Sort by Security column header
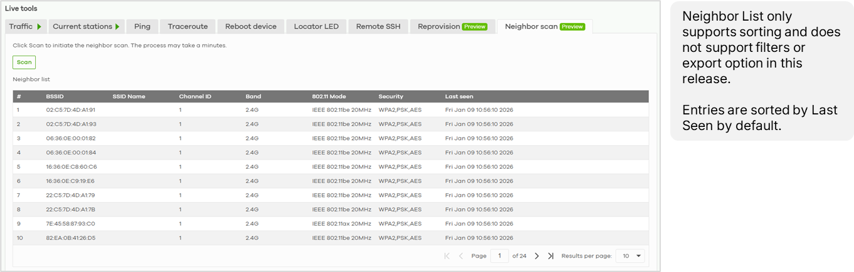 coord(391,96)
